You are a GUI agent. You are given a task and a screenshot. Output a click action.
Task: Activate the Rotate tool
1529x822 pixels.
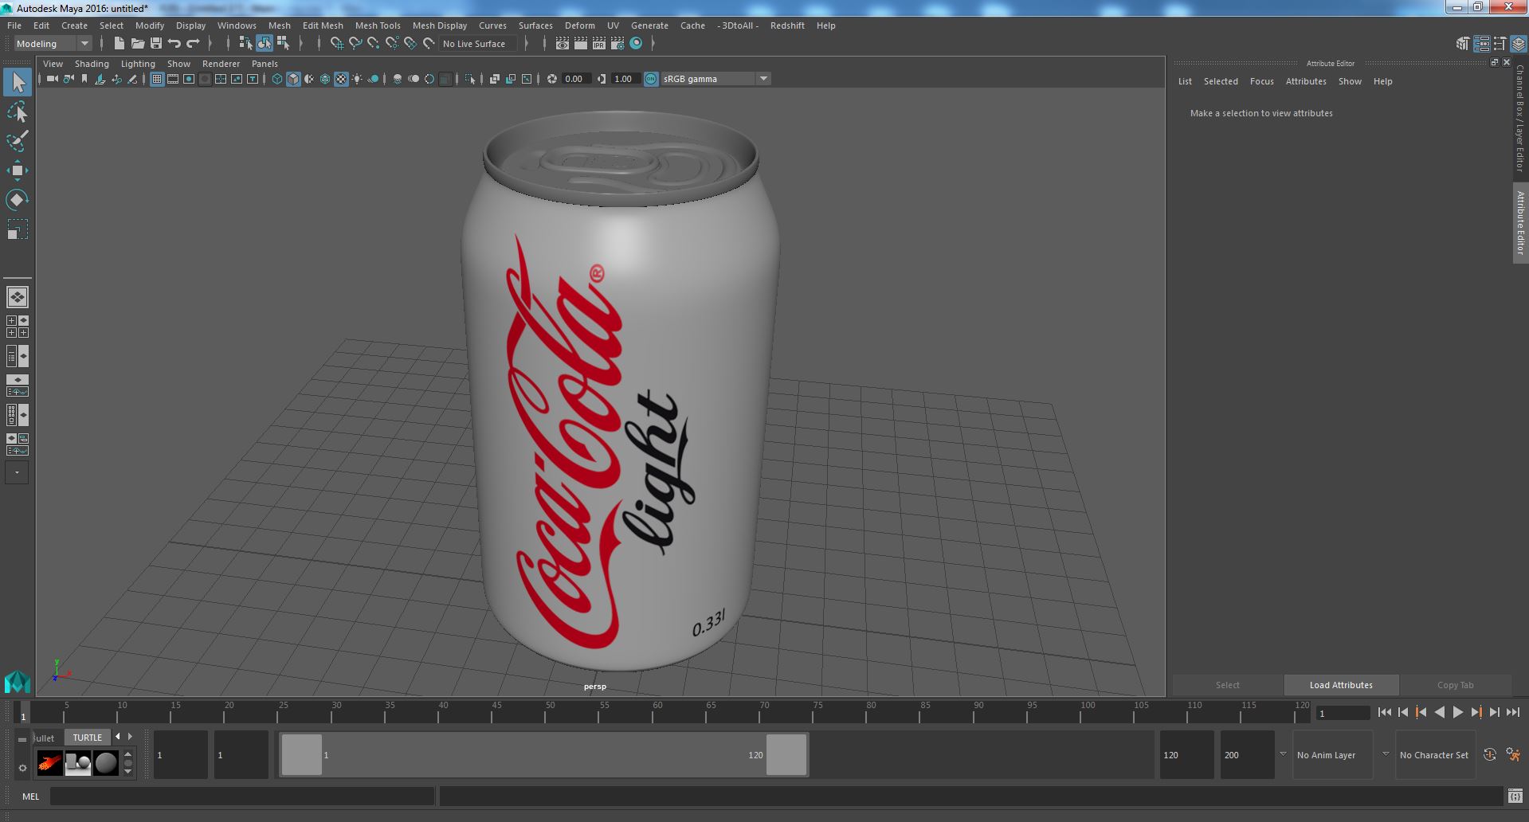[18, 199]
